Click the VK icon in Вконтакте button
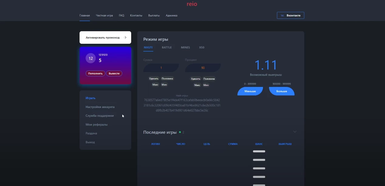Viewport: 385px width, 186px height. tap(282, 15)
